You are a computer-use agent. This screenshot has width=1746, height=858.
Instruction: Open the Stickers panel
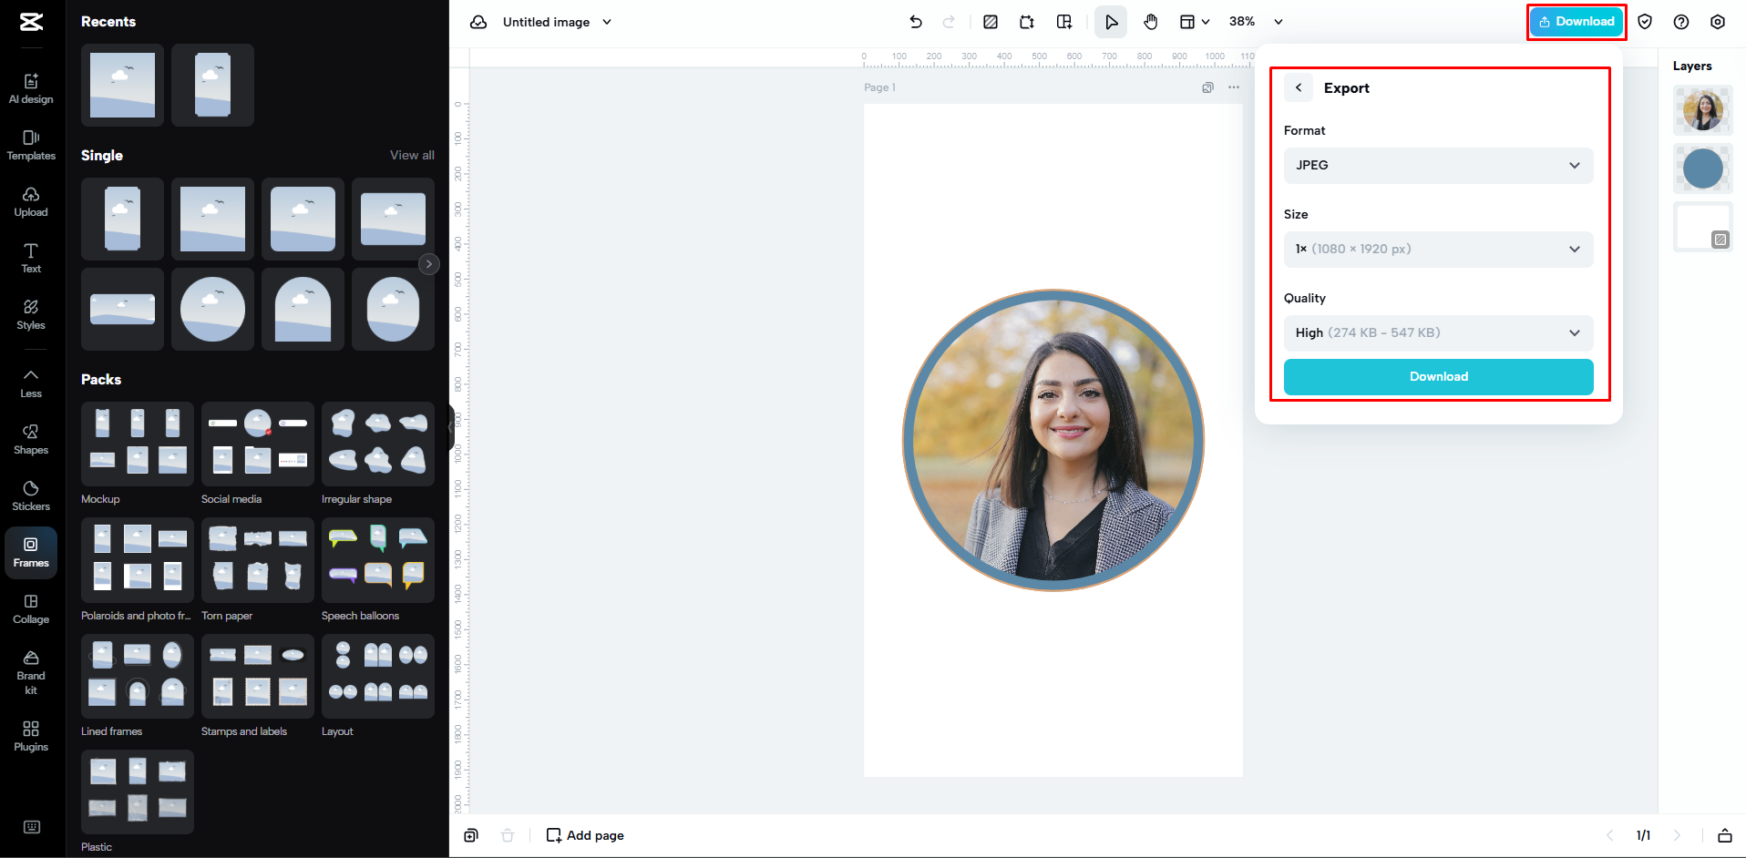coord(31,495)
